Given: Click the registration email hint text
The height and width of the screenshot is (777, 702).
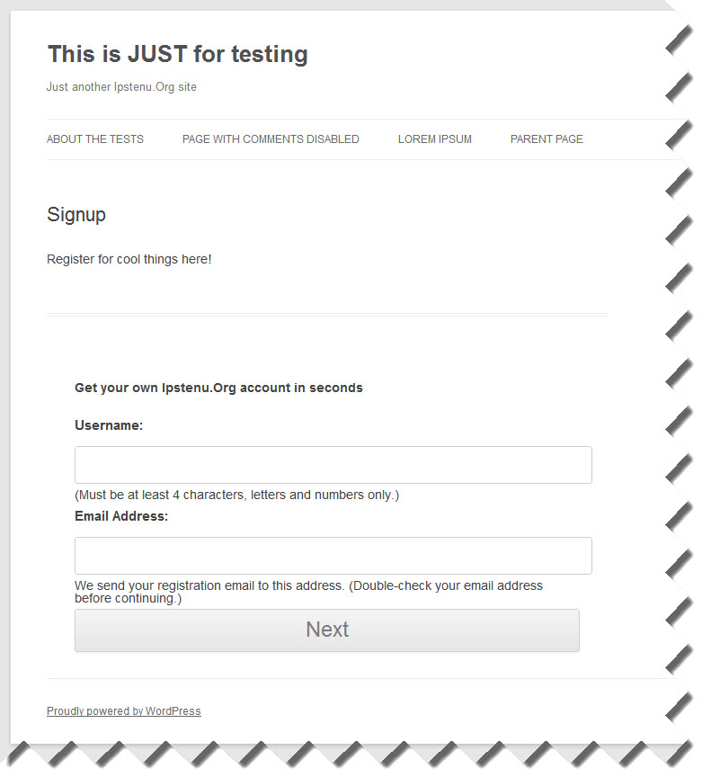Looking at the screenshot, I should pos(308,592).
